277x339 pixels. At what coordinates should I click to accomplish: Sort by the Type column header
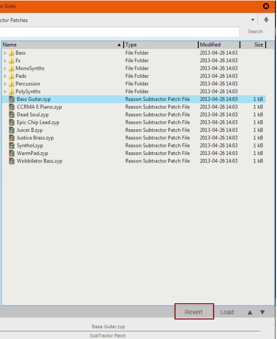click(x=161, y=45)
